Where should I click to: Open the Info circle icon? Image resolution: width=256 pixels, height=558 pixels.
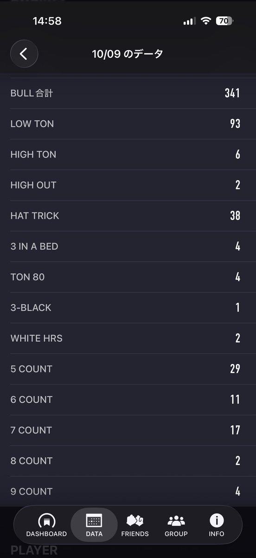[217, 520]
